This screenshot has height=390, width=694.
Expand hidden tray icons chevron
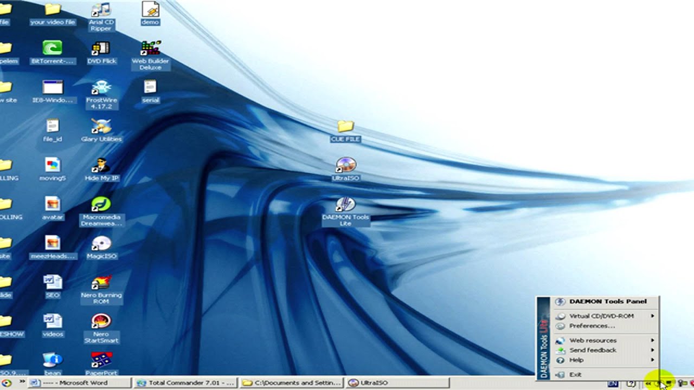tap(648, 383)
